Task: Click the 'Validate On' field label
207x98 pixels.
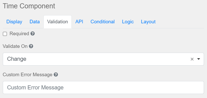Action: click(x=15, y=46)
